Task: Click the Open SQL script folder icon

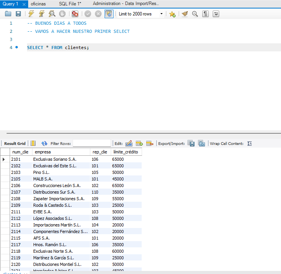Action: (x=8, y=14)
